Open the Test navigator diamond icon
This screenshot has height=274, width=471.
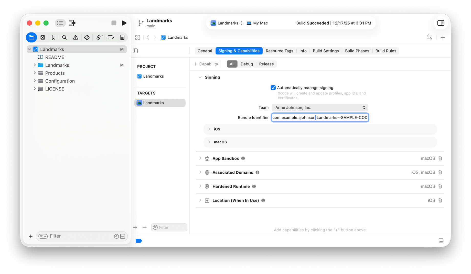point(87,37)
